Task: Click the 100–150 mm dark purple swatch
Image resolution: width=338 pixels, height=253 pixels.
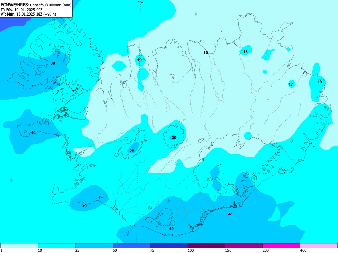Action: click(207, 246)
